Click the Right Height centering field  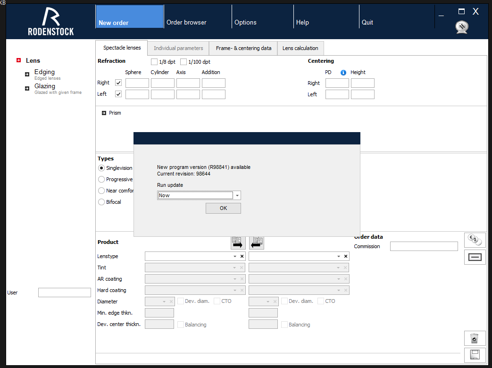pyautogui.click(x=362, y=83)
